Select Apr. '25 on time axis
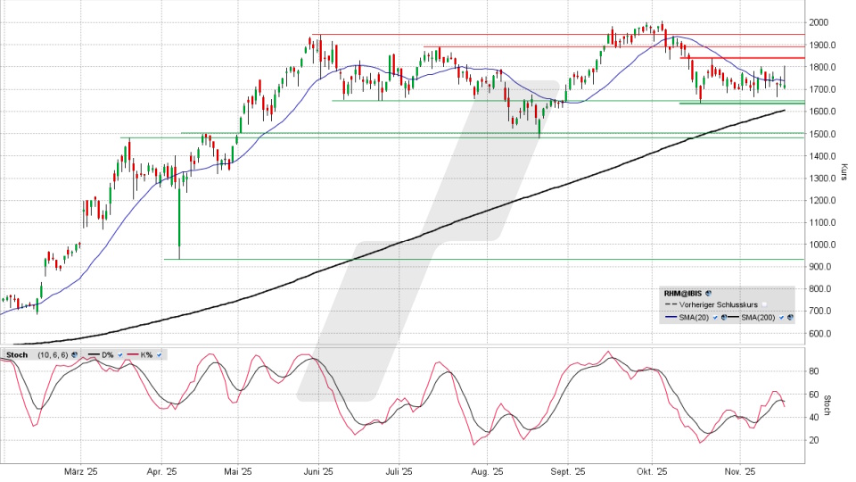 [x=161, y=471]
